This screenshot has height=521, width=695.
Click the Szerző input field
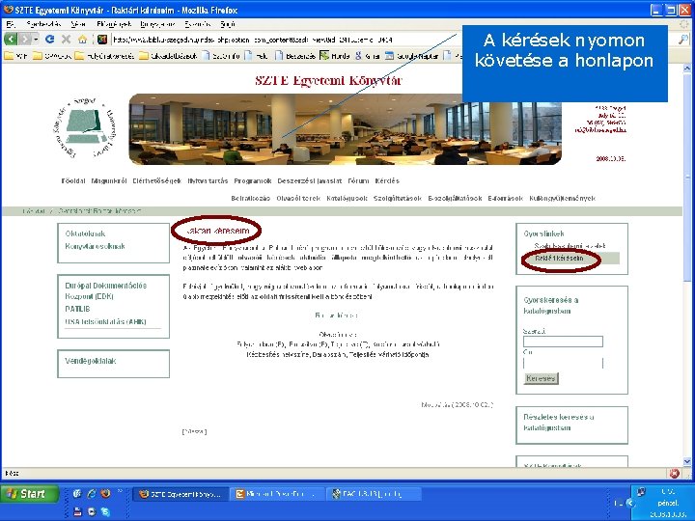click(563, 342)
